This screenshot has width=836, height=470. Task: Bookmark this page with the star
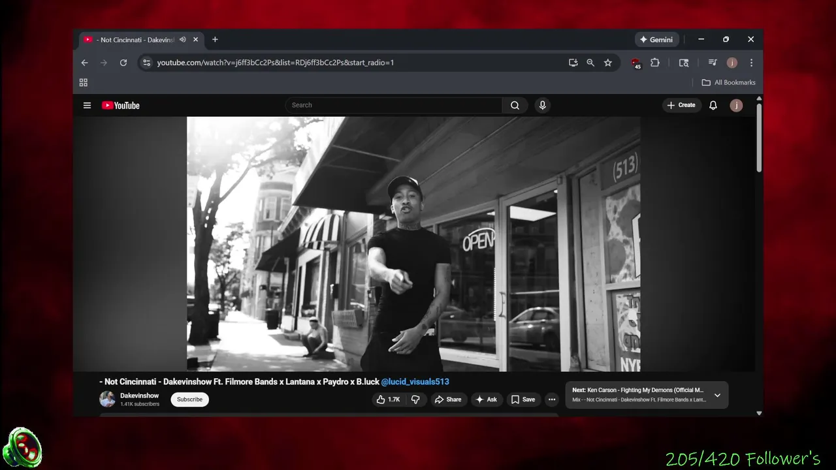pyautogui.click(x=608, y=63)
